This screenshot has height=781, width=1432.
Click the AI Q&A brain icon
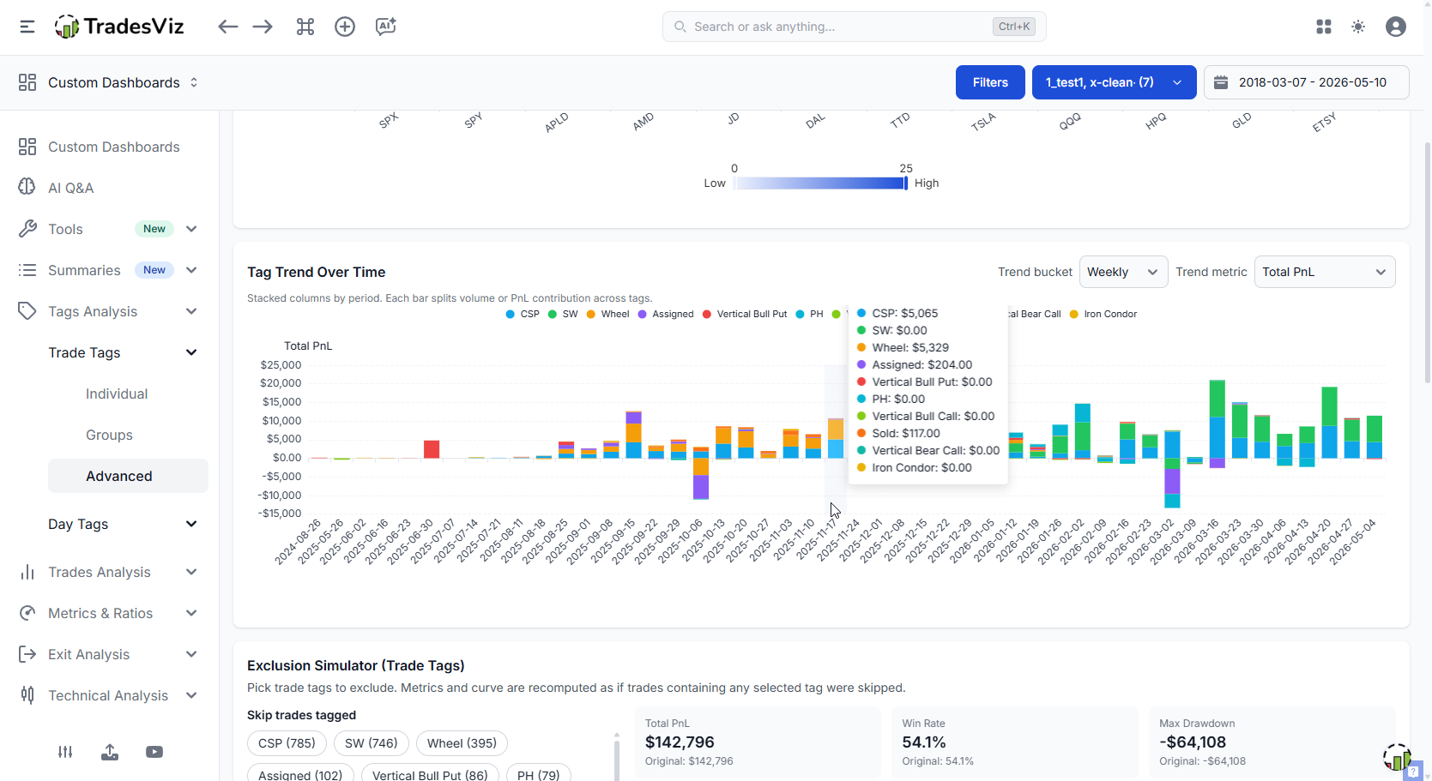[x=27, y=188]
